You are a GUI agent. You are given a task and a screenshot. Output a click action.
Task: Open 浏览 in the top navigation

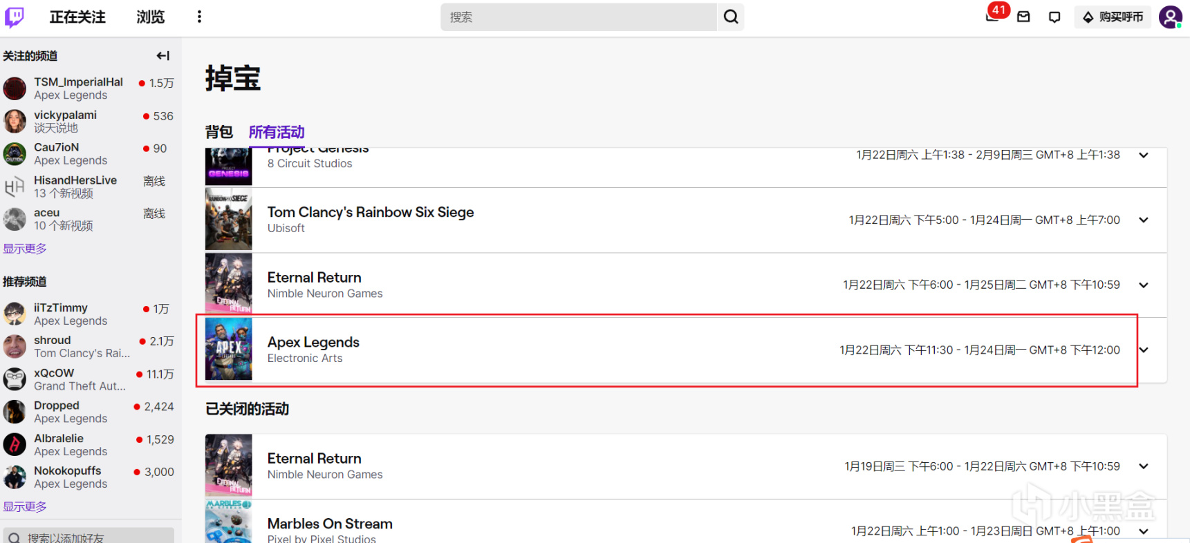(x=151, y=17)
